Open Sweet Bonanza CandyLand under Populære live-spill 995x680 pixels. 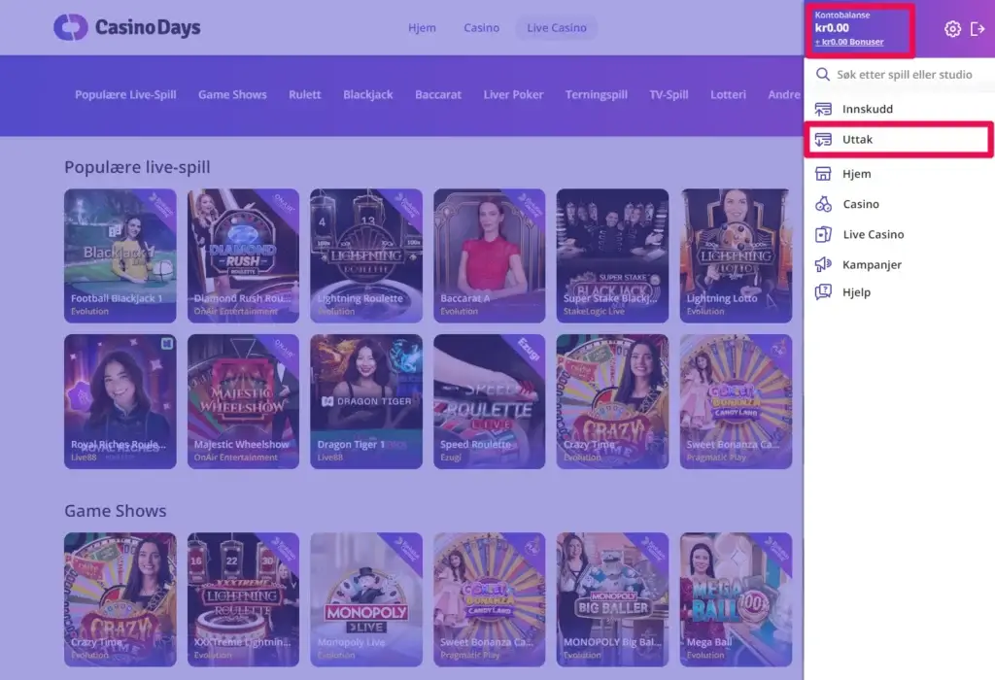point(737,401)
